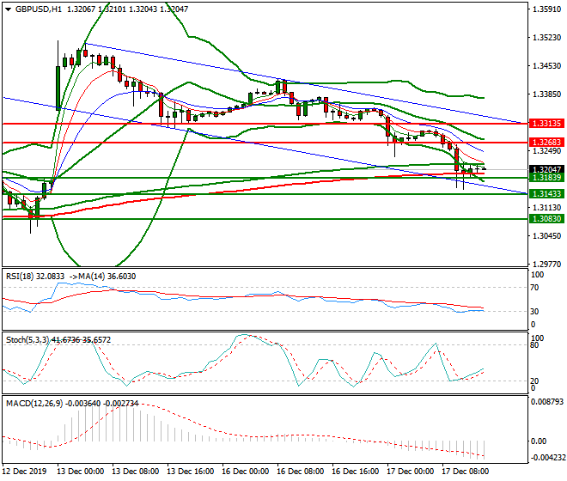The image size is (567, 481).
Task: Click the 13 Dec 16:00 time axis label
Action: click(x=190, y=472)
